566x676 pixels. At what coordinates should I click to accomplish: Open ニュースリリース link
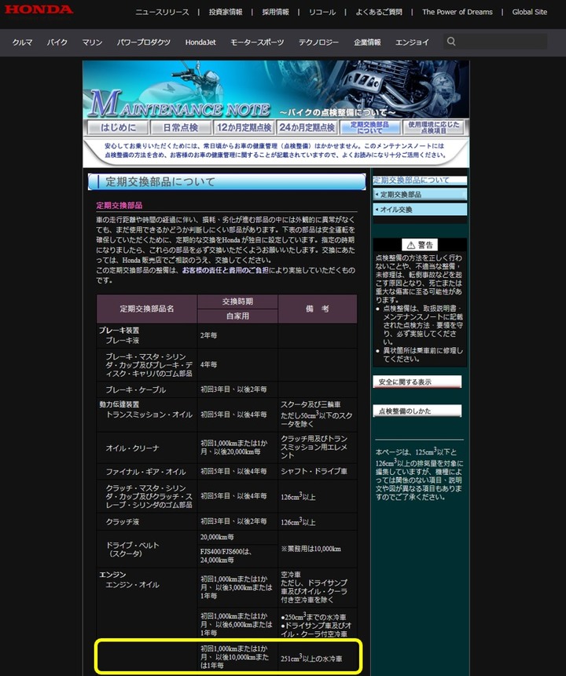162,12
